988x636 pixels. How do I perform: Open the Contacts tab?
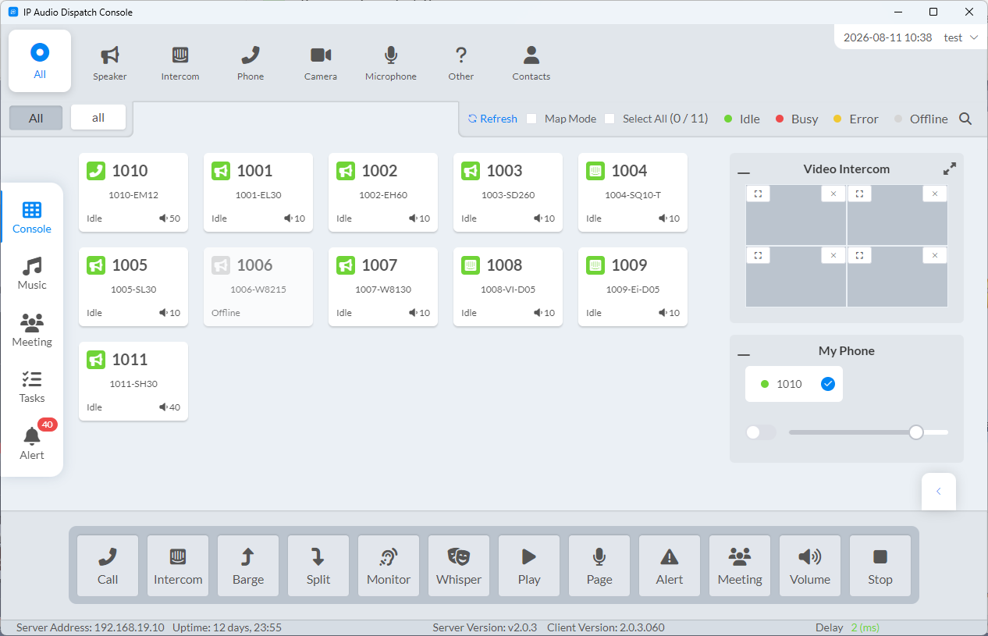531,62
